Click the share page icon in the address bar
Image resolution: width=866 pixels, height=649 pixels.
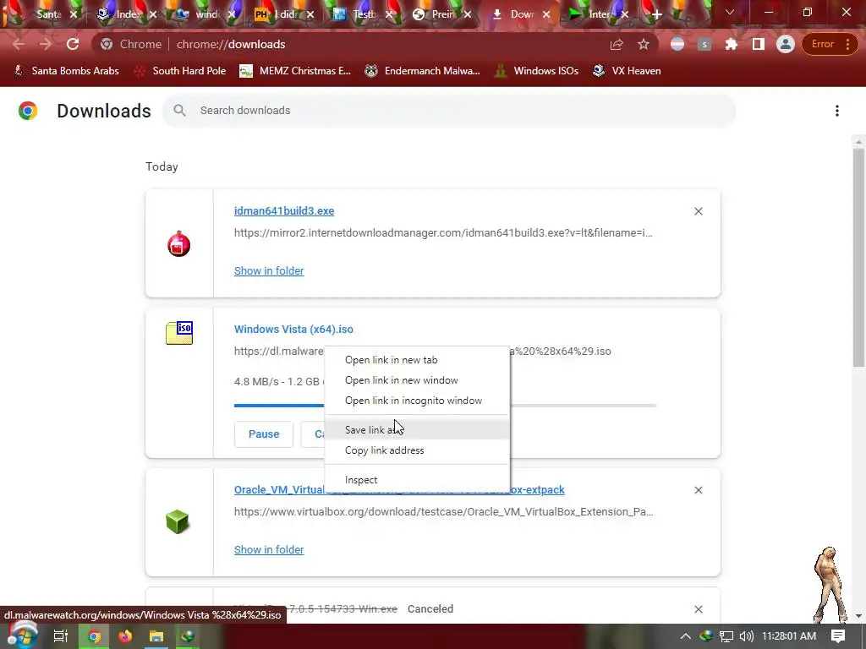click(617, 45)
